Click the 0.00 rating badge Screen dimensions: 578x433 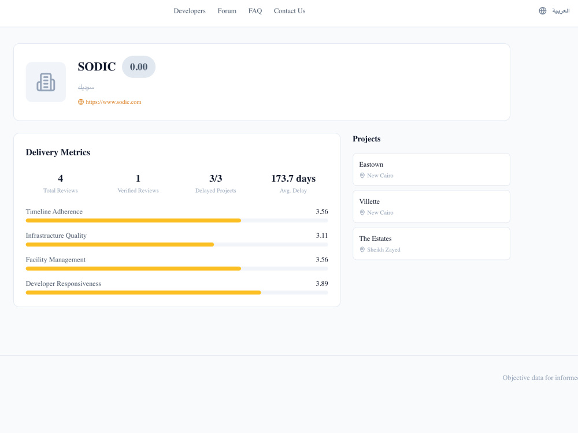tap(139, 67)
